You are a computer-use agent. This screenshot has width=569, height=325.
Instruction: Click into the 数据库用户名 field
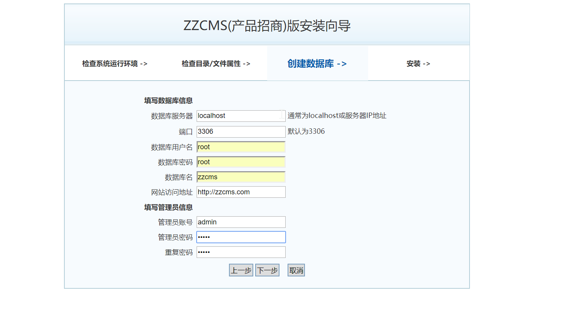click(241, 147)
